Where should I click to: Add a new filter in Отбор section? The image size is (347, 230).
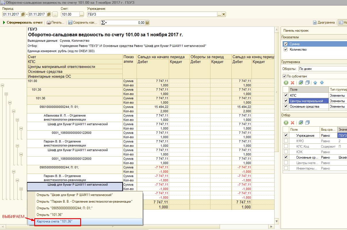286,123
